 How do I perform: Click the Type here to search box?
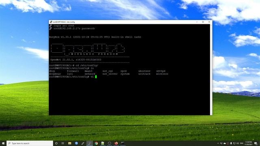30,143
